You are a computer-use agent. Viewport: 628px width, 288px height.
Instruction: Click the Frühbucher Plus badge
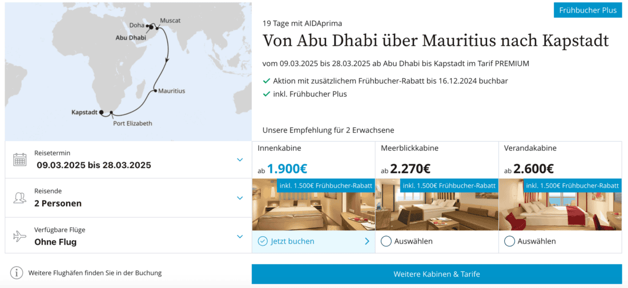click(587, 10)
